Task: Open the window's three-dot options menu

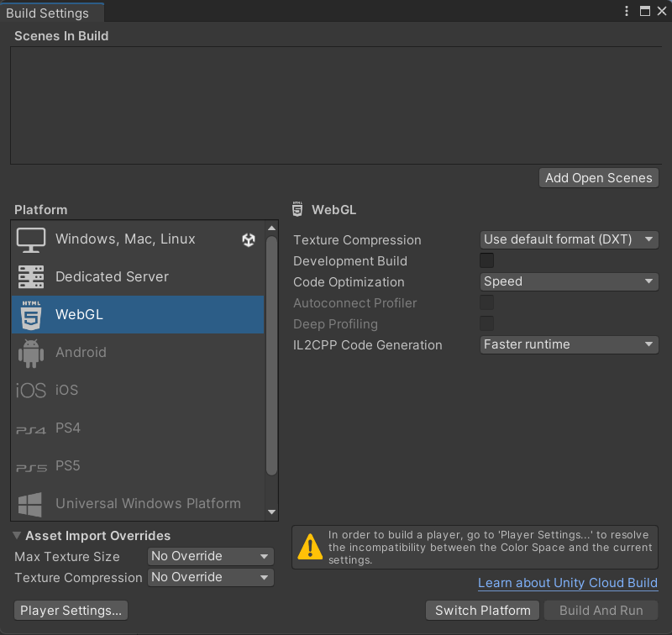Action: pos(627,12)
